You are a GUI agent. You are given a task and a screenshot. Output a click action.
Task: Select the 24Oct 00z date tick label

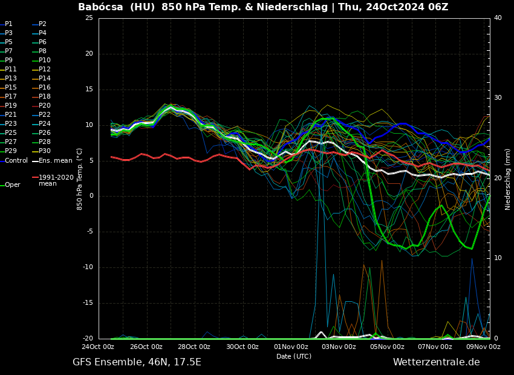point(98,347)
